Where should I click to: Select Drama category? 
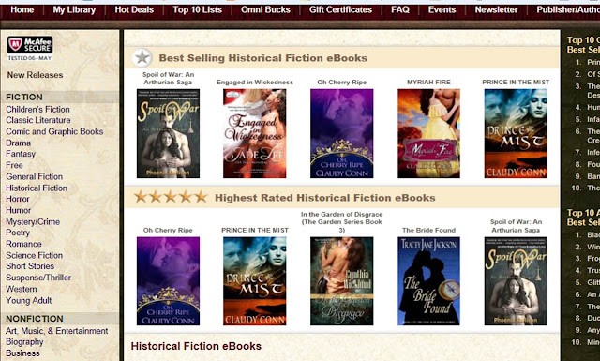pyautogui.click(x=19, y=143)
